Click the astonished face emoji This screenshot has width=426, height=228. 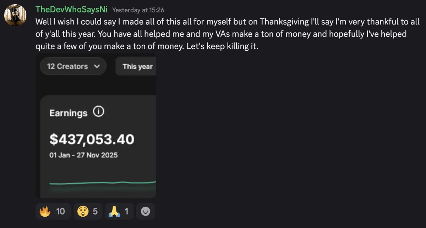(x=83, y=212)
